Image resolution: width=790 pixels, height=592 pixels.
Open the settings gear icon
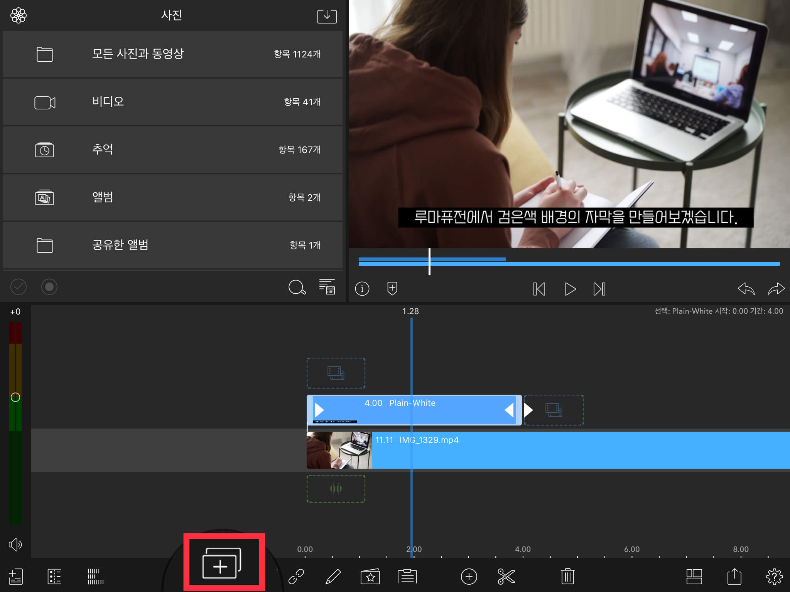pos(774,577)
